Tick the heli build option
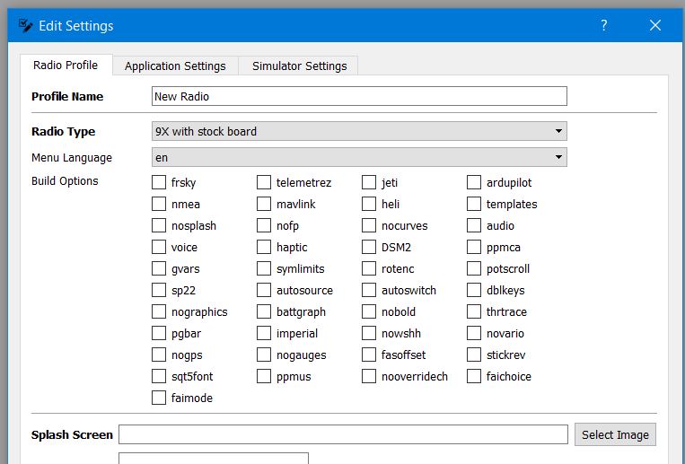Image resolution: width=685 pixels, height=464 pixels. [x=369, y=204]
